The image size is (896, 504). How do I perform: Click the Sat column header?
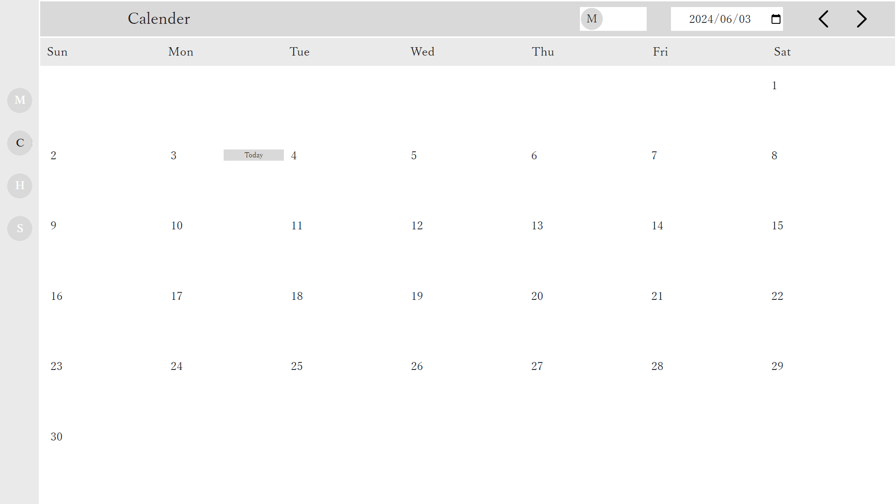tap(782, 52)
